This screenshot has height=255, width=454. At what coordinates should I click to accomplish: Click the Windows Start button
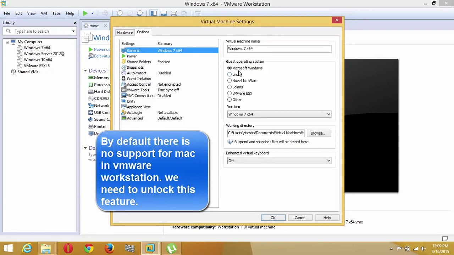click(8, 248)
